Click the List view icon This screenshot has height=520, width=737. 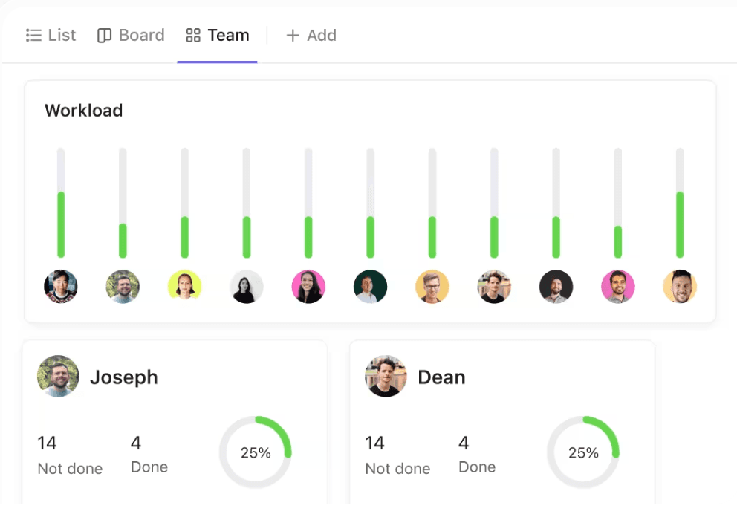tap(33, 35)
